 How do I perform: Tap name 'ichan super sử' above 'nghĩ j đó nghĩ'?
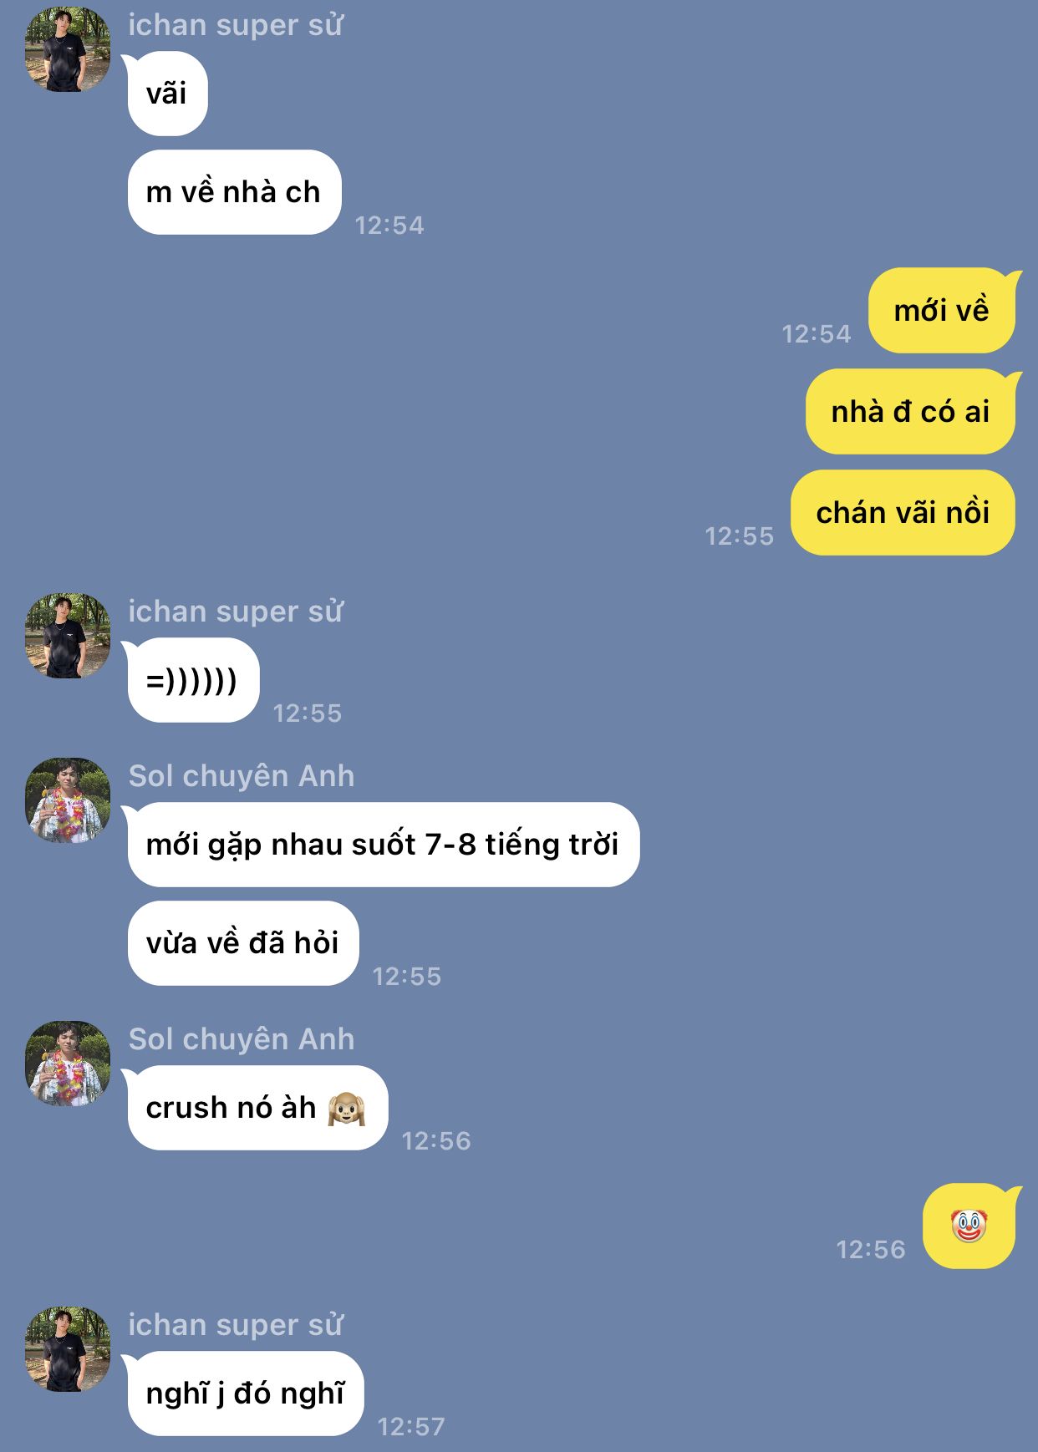pyautogui.click(x=235, y=1325)
